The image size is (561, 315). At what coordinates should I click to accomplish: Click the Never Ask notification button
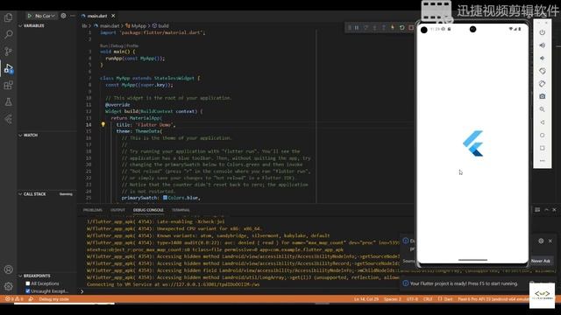pos(541,261)
